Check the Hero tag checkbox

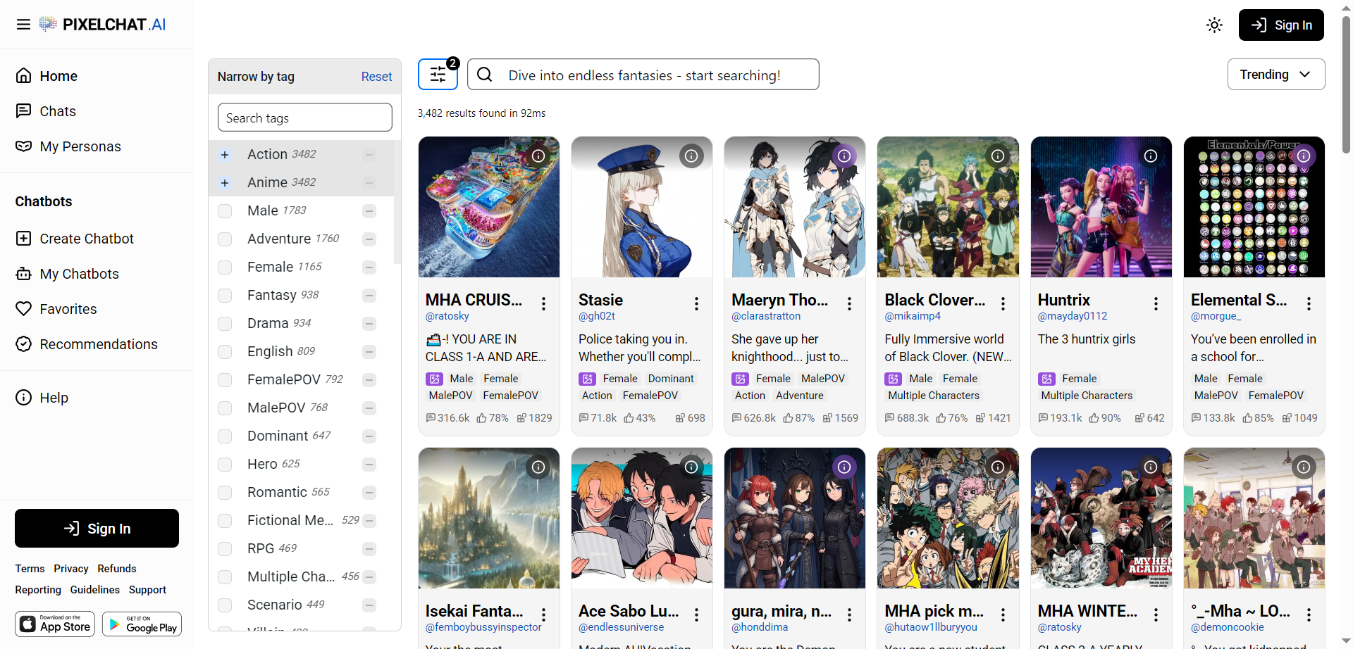tap(225, 465)
